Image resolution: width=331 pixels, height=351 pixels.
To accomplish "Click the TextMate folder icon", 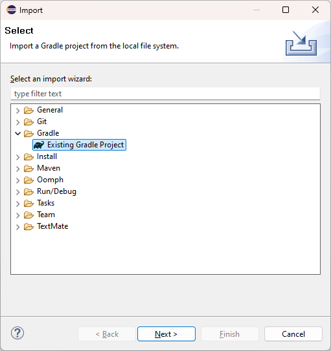I will (x=29, y=226).
